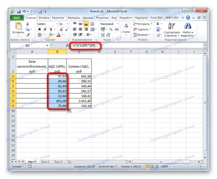Apply percent style (%) format
This screenshot has height=179, width=217.
[111, 29]
